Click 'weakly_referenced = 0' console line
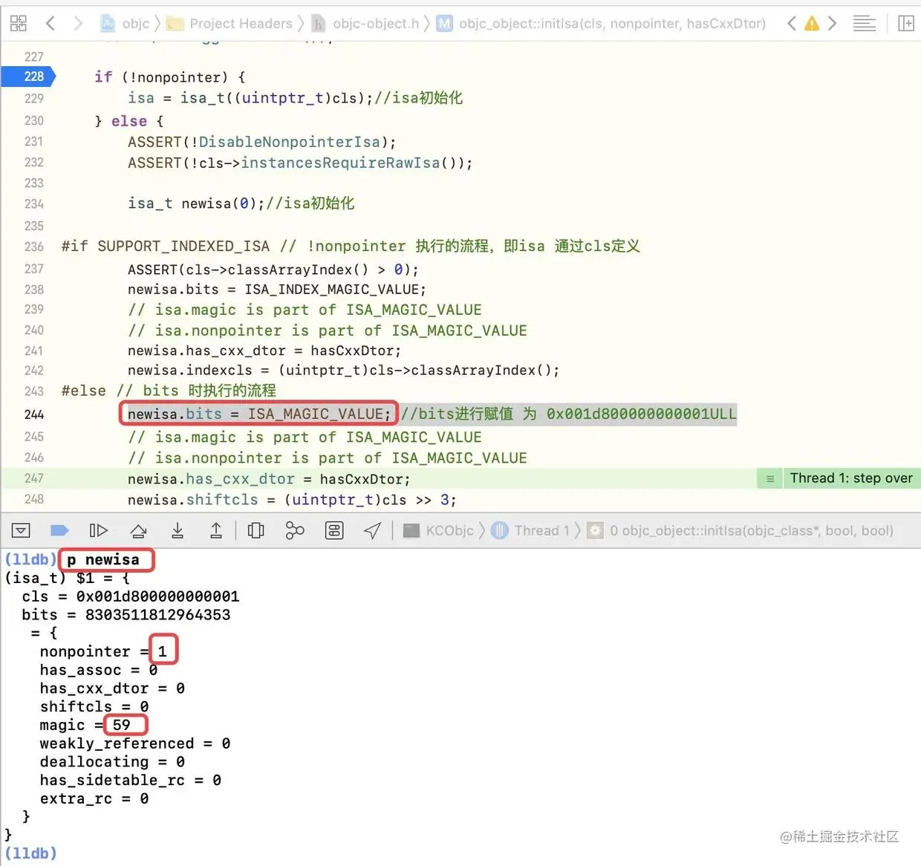 pyautogui.click(x=135, y=743)
